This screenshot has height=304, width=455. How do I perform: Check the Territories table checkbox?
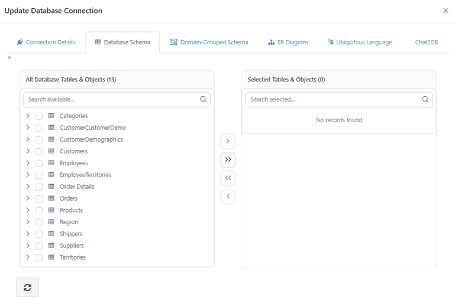(38, 257)
